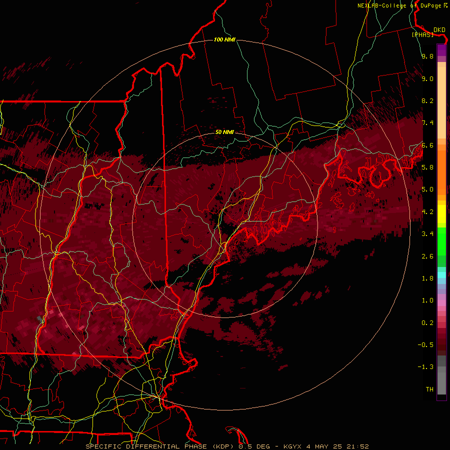Click the 5.0 value on the scale
This screenshot has height=450, width=450.
(x=427, y=189)
